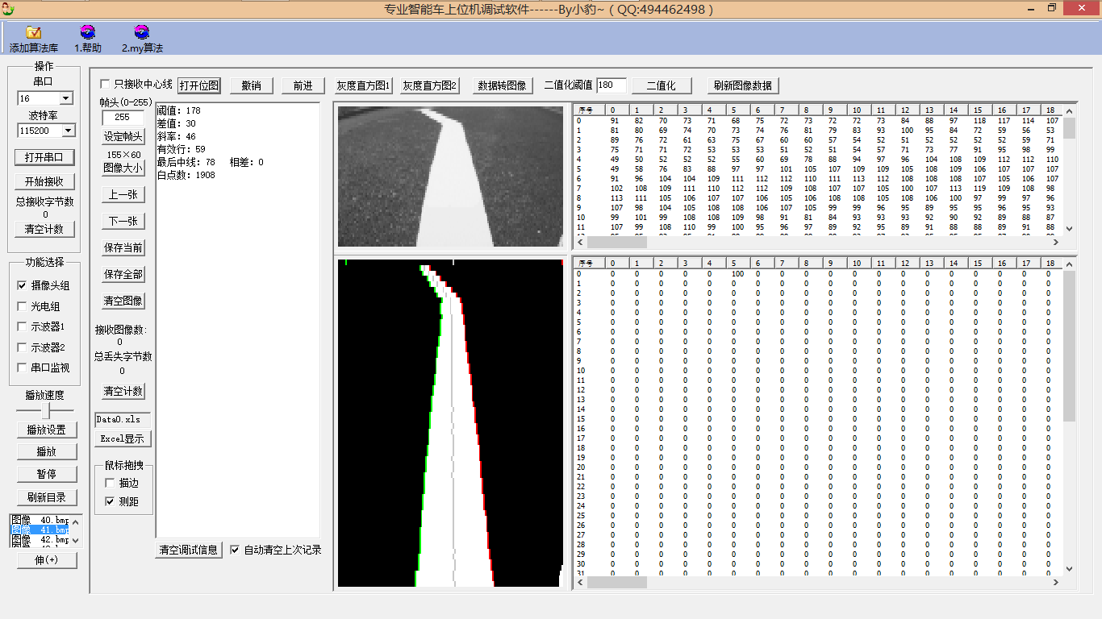
Task: Click lower data table horizontal scrollbar thumb
Action: (617, 582)
